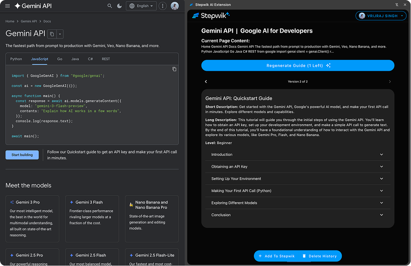This screenshot has height=266, width=411.
Task: Click the Start building button
Action: tap(22, 155)
